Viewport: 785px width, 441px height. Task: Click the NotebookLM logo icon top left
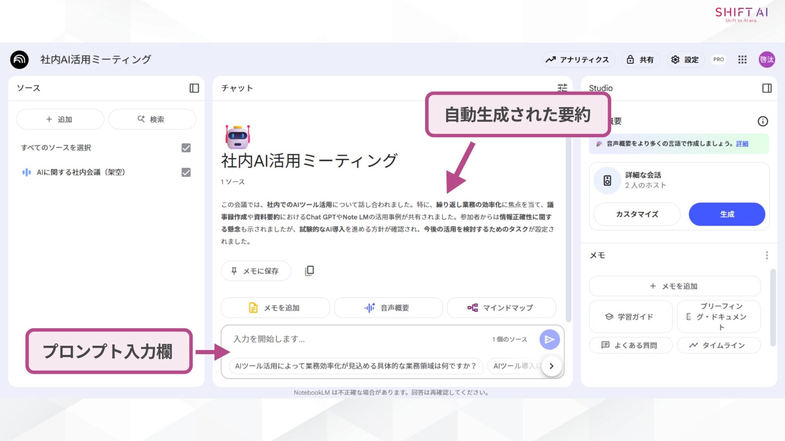pos(19,59)
